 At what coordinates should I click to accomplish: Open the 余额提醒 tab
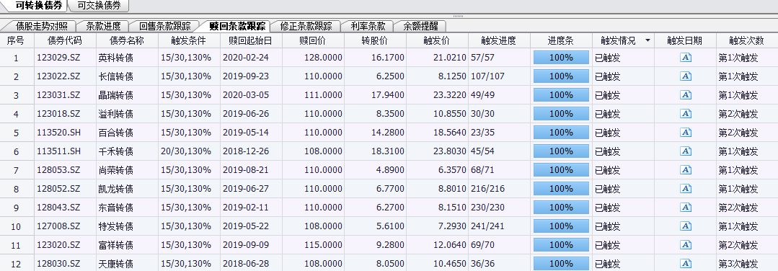421,26
